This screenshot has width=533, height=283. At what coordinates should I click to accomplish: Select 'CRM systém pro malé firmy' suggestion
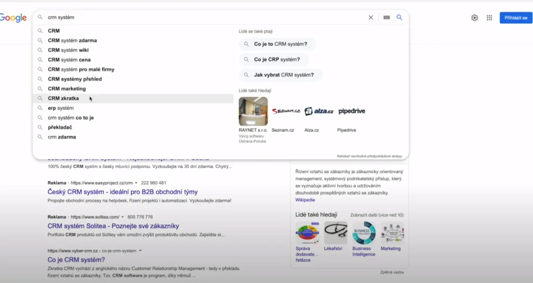pos(133,69)
